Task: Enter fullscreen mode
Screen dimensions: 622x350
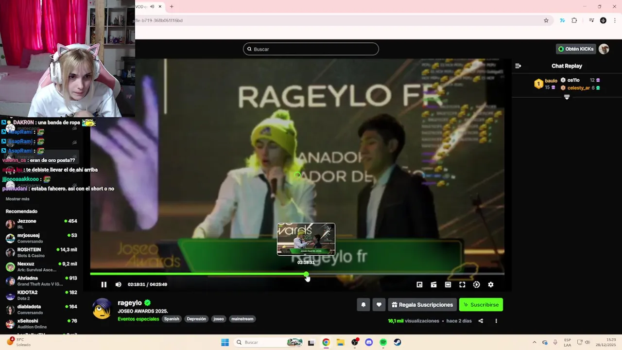Action: pos(462,284)
